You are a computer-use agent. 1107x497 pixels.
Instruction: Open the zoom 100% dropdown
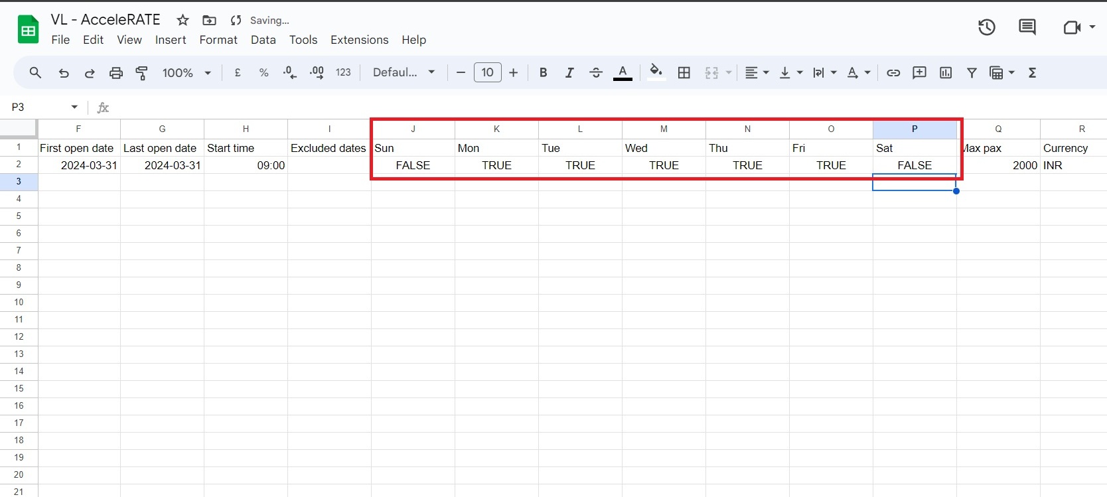point(186,73)
